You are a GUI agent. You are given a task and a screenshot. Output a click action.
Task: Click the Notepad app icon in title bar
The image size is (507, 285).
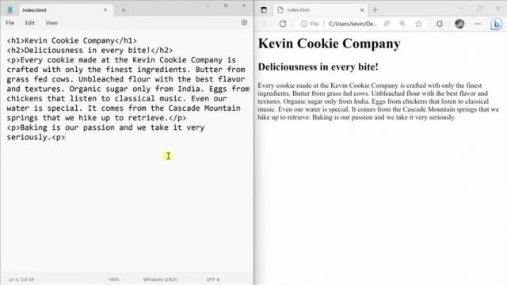pos(10,10)
